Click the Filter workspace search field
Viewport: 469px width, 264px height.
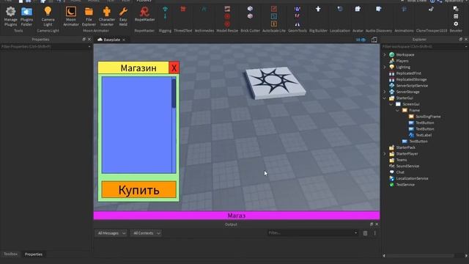[424, 47]
